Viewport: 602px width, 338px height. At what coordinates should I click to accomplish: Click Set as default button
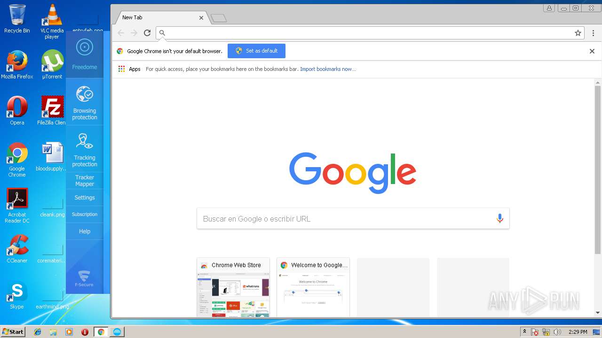tap(256, 51)
